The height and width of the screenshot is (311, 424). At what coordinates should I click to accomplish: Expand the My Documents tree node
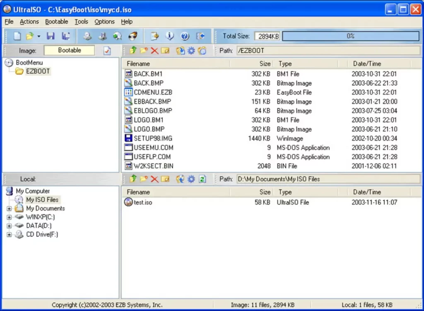[x=8, y=208]
